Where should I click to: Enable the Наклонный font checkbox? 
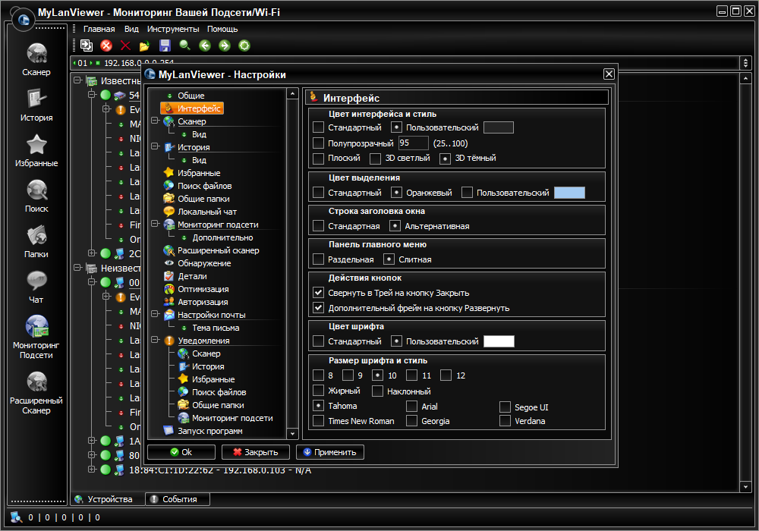pyautogui.click(x=378, y=391)
